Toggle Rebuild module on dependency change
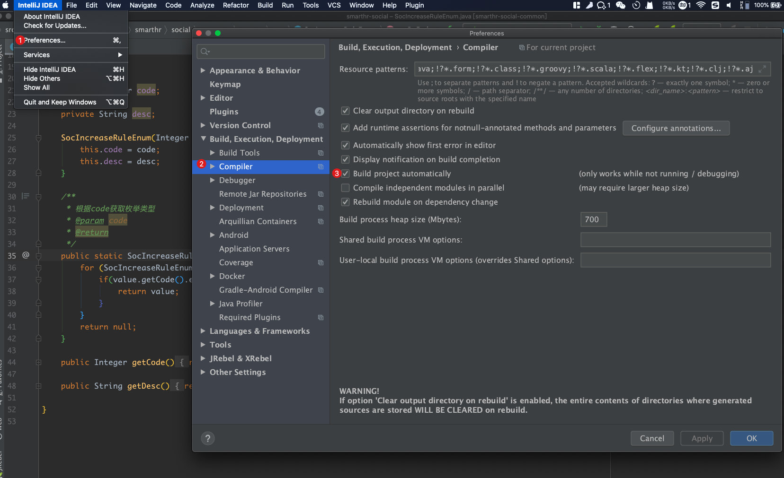784x478 pixels. (x=346, y=202)
